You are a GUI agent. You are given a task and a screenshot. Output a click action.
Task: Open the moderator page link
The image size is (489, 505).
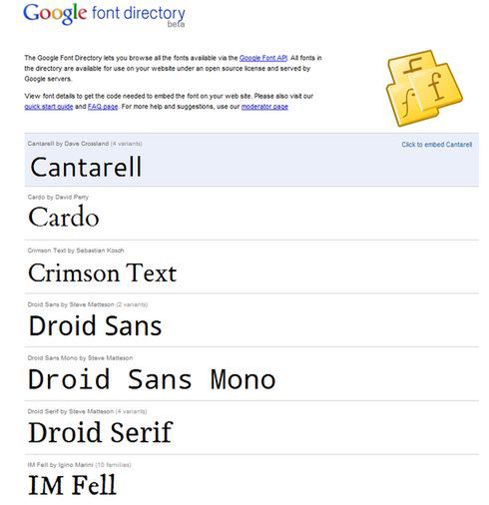click(x=264, y=107)
